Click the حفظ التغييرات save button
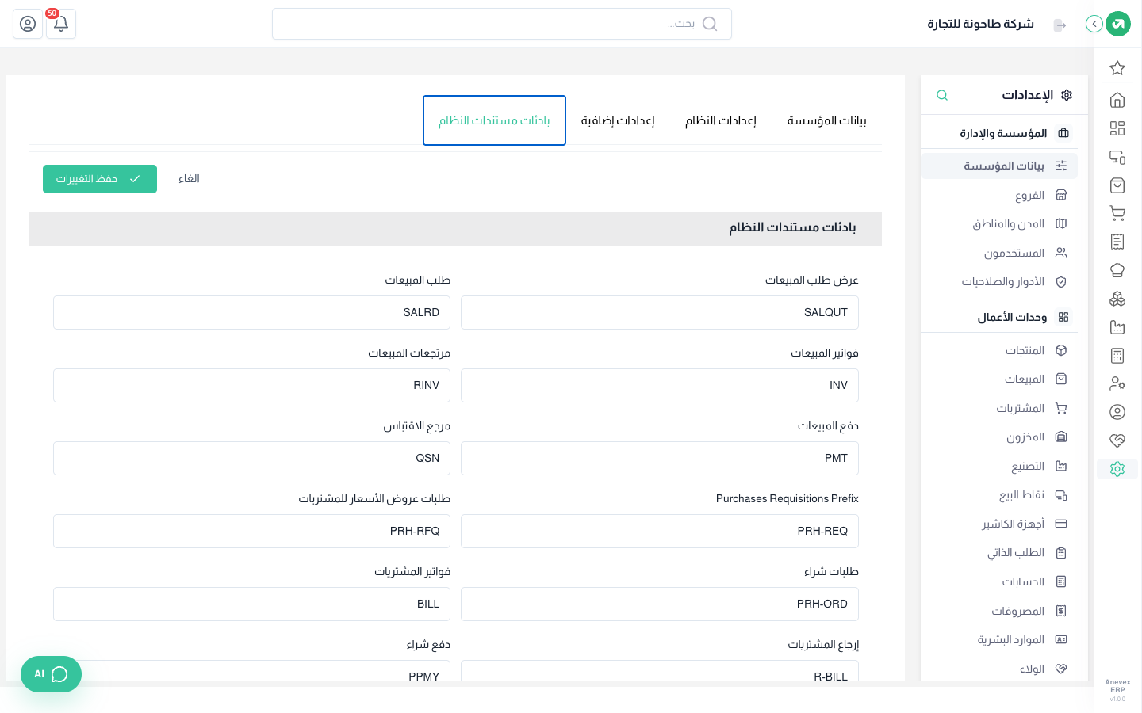 tap(100, 179)
